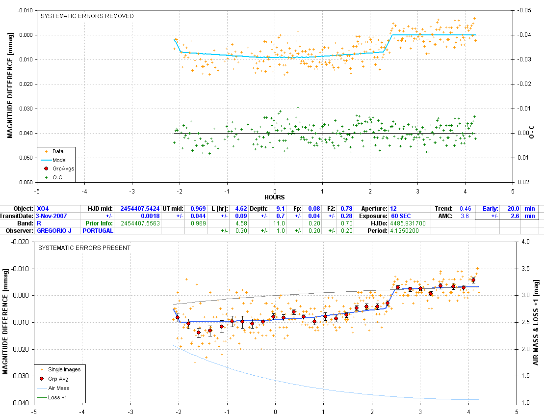Select the Early uncertainty value "2.6"
544x417 pixels.
click(x=515, y=216)
